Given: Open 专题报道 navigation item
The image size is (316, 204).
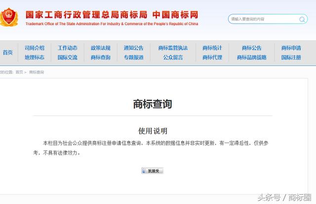Looking at the screenshot, I should coord(134,58).
